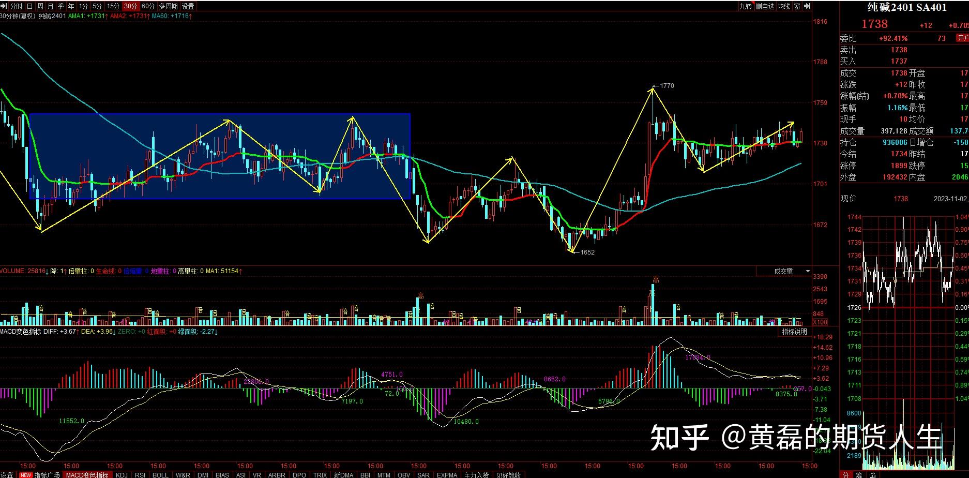Switch to the MTM indicator
969x478 pixels.
click(384, 474)
